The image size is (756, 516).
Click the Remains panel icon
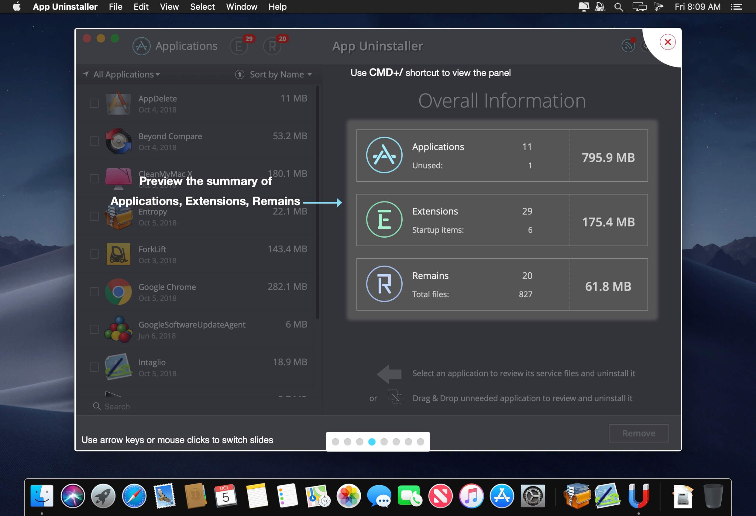pos(272,45)
